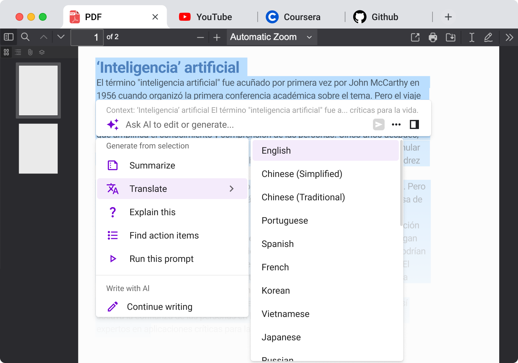Show layers view in sidebar
518x363 pixels.
pyautogui.click(x=42, y=52)
